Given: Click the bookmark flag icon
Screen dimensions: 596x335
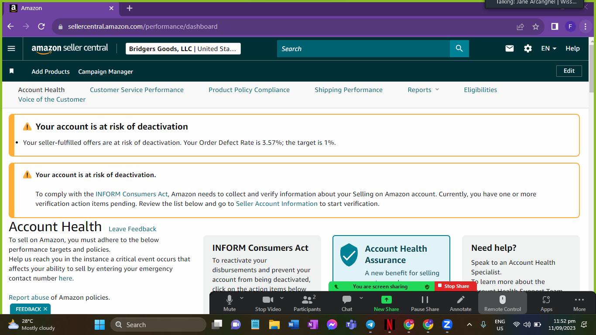Looking at the screenshot, I should point(12,71).
